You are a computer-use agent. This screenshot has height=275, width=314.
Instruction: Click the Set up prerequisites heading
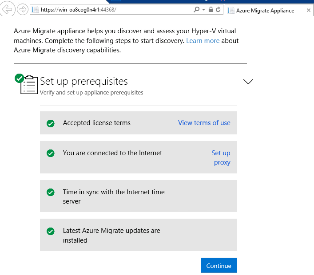83,82
